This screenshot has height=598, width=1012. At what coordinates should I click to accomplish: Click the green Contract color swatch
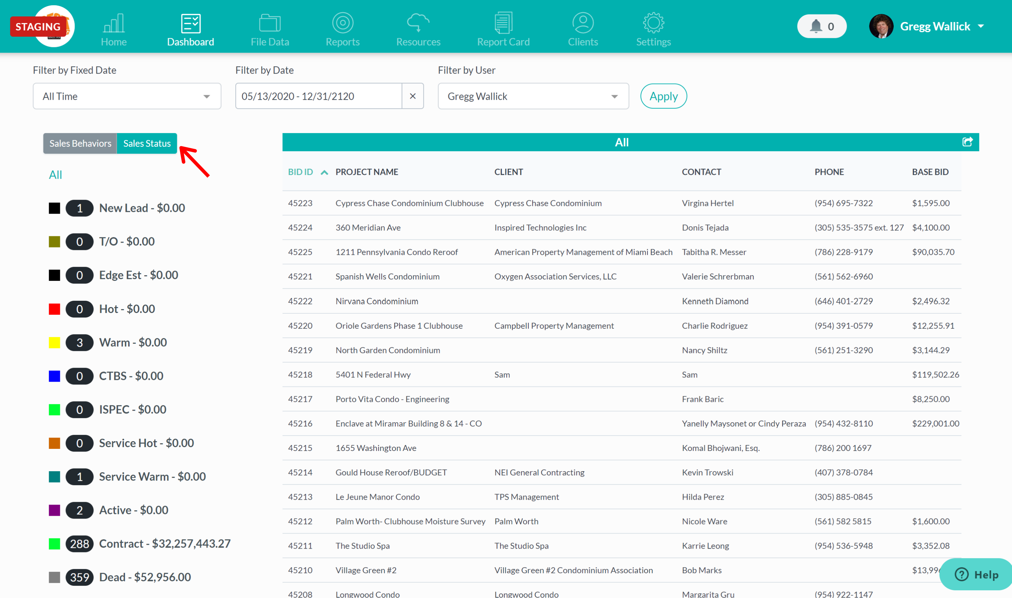54,544
